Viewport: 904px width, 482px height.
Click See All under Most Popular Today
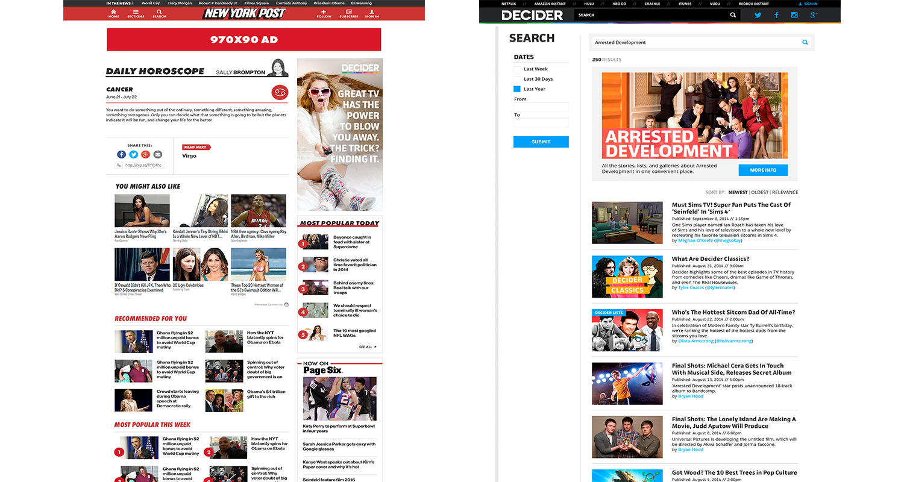click(368, 346)
